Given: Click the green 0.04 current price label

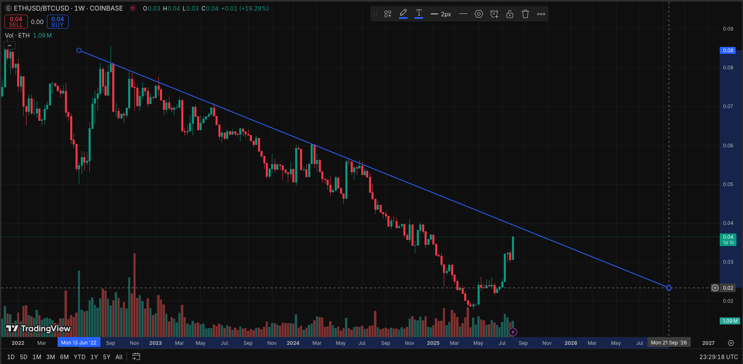Looking at the screenshot, I should [x=728, y=240].
